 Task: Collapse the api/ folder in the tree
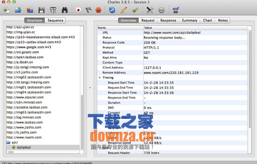coord(9,142)
